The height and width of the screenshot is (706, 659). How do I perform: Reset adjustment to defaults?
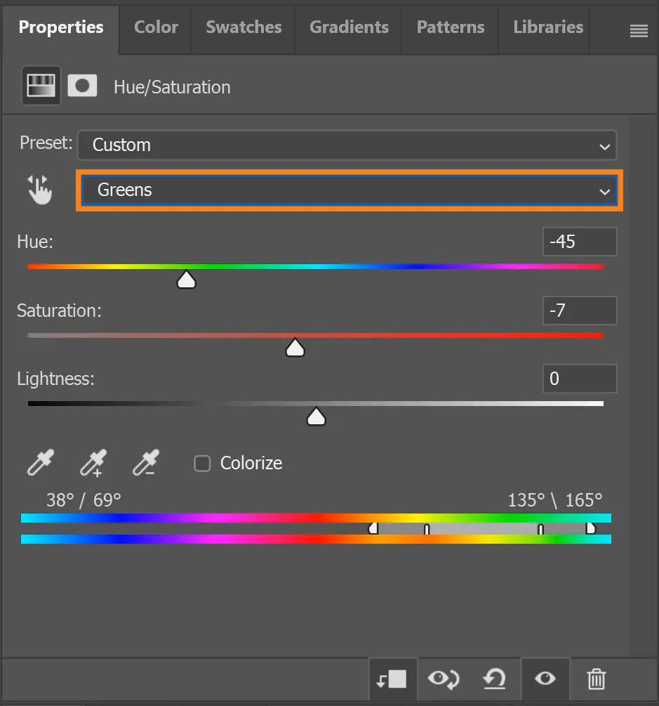point(495,679)
